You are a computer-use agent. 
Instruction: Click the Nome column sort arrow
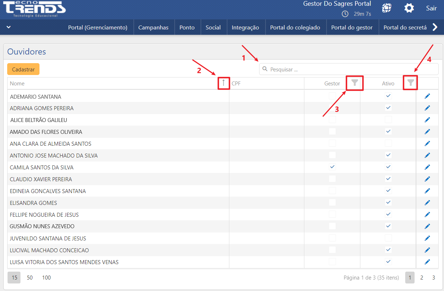point(224,83)
